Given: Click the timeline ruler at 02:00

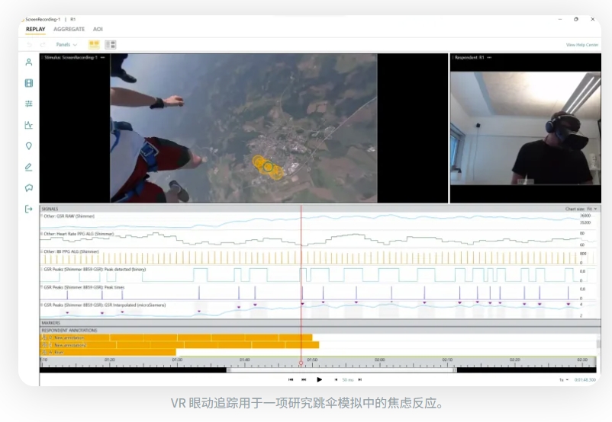Looking at the screenshot, I should [x=379, y=360].
